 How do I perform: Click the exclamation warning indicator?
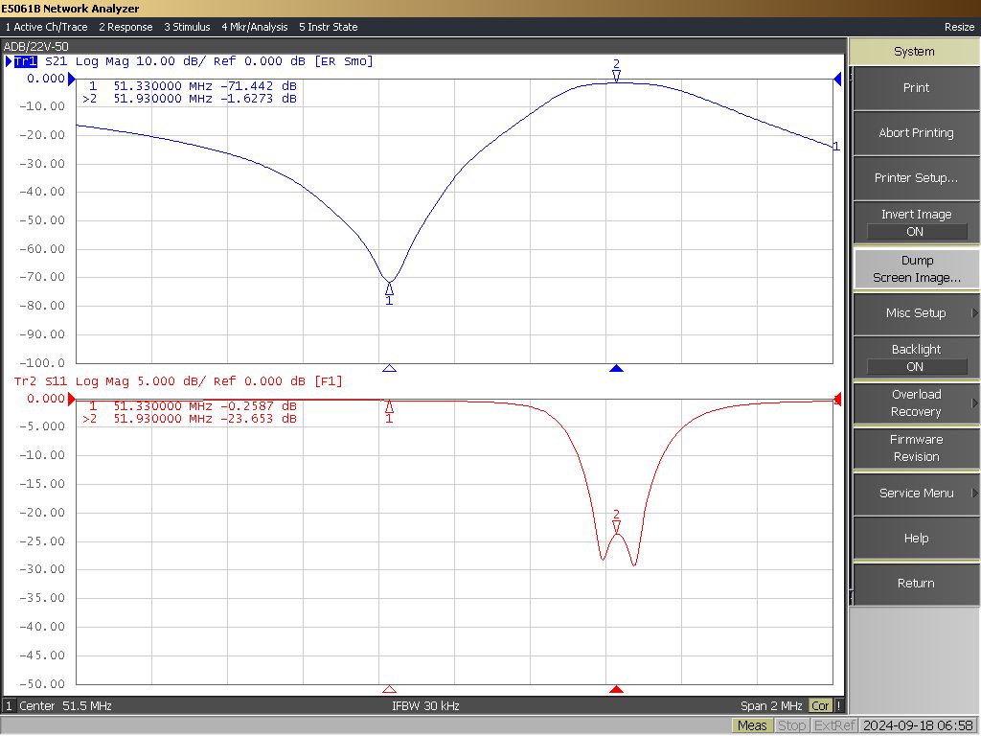839,706
